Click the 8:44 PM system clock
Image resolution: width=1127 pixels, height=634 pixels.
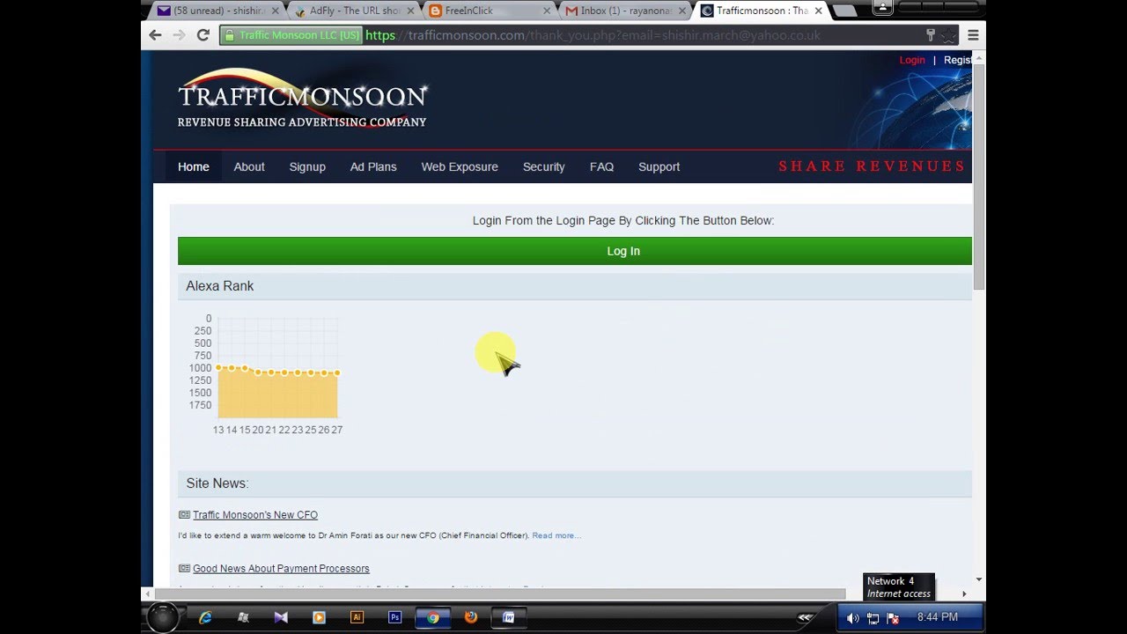click(x=937, y=617)
